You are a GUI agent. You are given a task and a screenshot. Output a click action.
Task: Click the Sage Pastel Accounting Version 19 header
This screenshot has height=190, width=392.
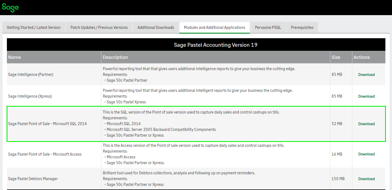click(x=216, y=45)
